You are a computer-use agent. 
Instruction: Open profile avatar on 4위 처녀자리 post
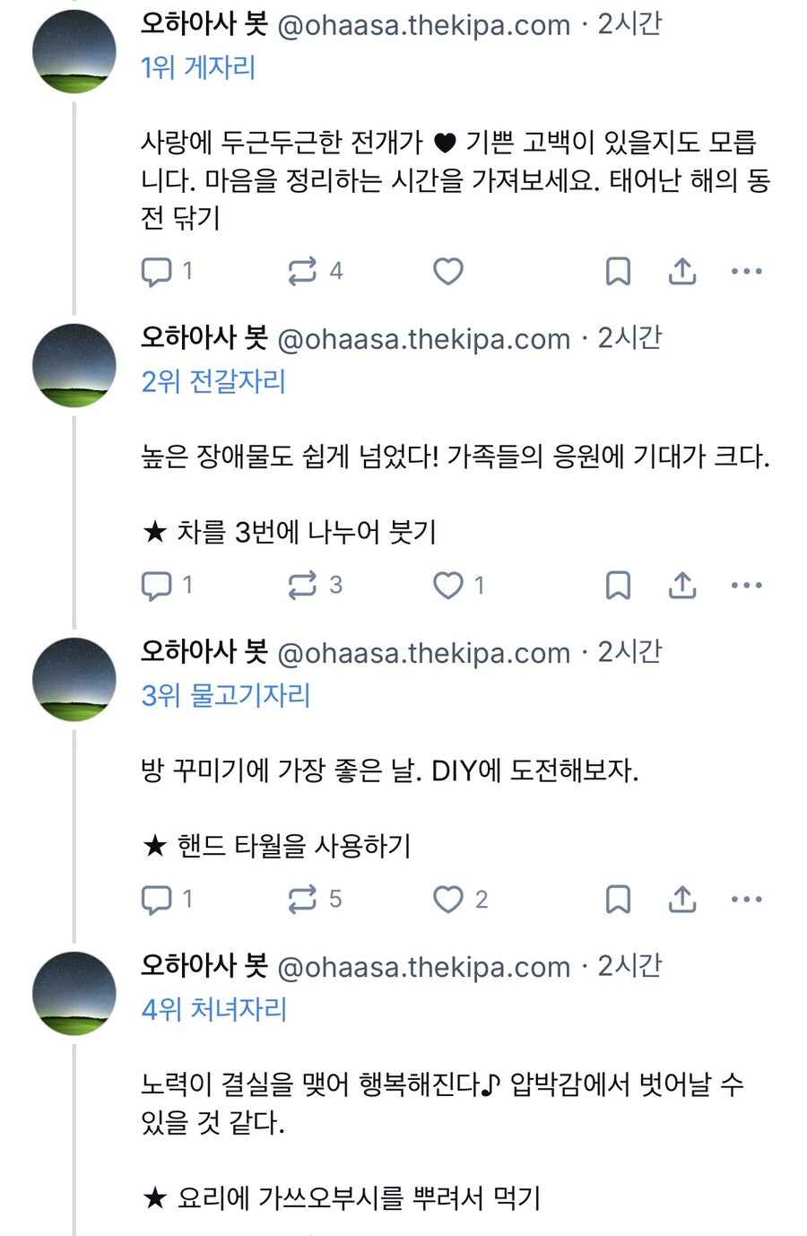click(x=74, y=993)
